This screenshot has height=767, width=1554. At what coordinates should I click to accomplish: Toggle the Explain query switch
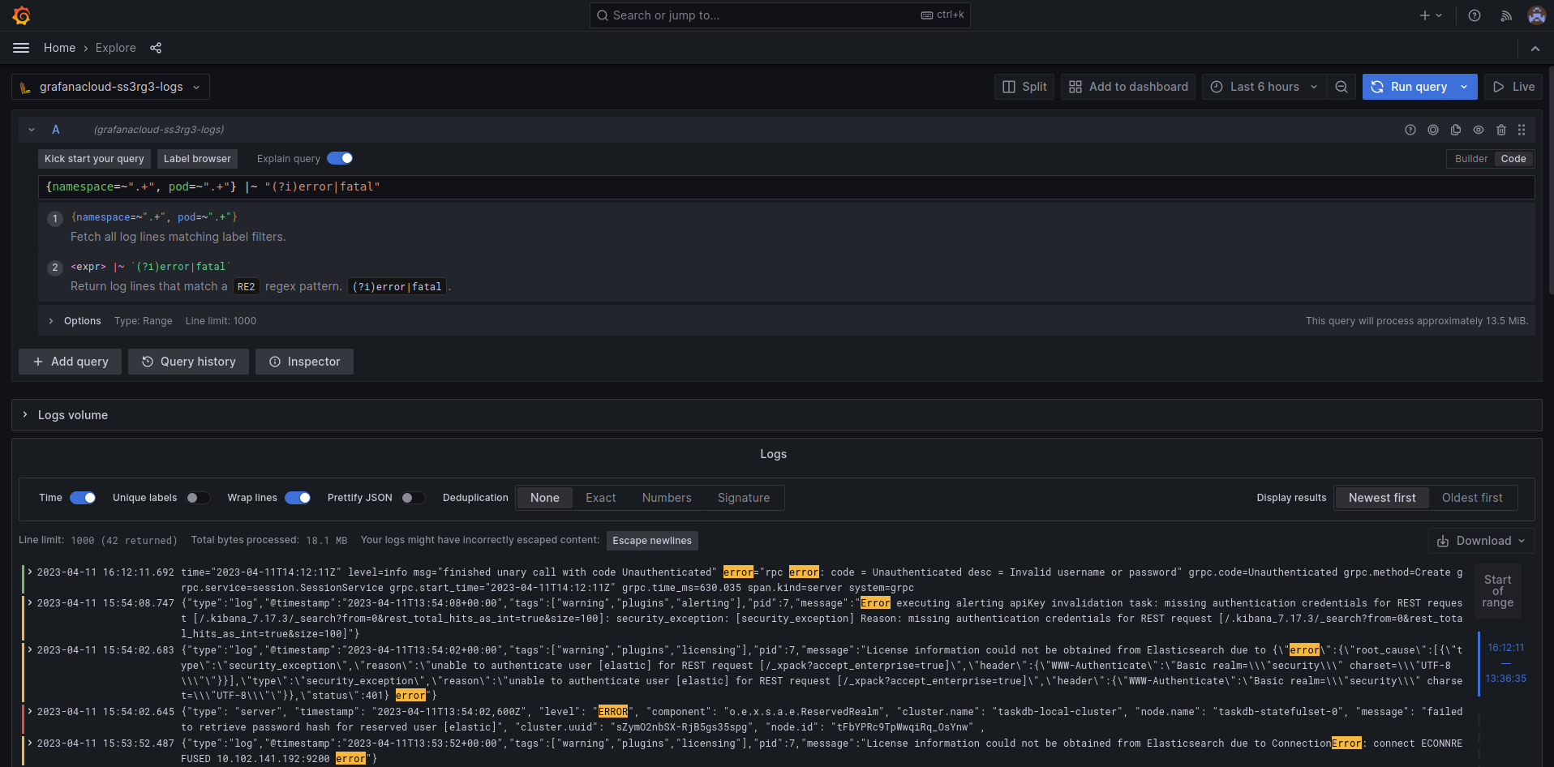click(340, 158)
